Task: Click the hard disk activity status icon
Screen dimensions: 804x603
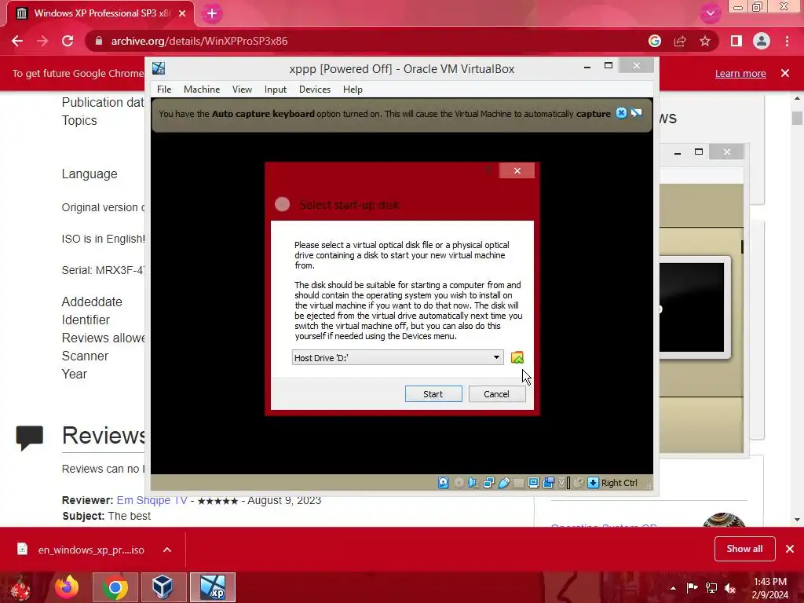Action: (x=444, y=483)
